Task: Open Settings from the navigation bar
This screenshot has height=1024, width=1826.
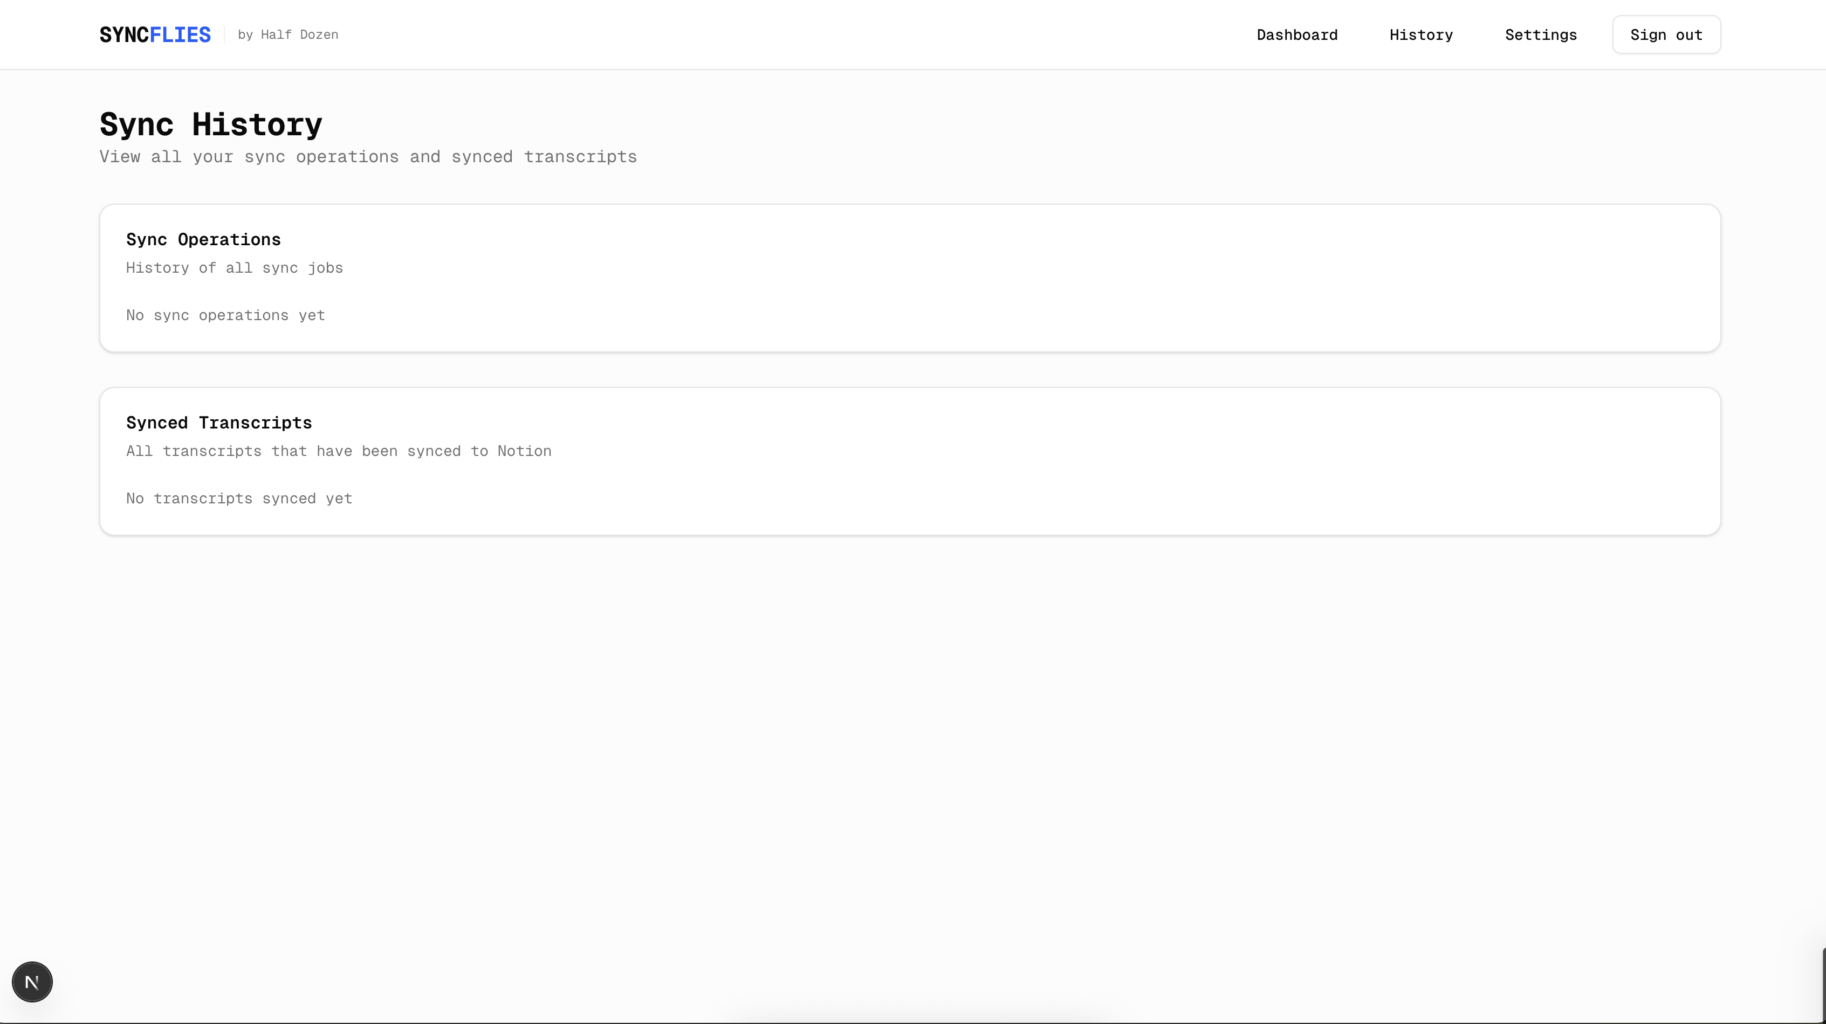Action: click(1540, 34)
